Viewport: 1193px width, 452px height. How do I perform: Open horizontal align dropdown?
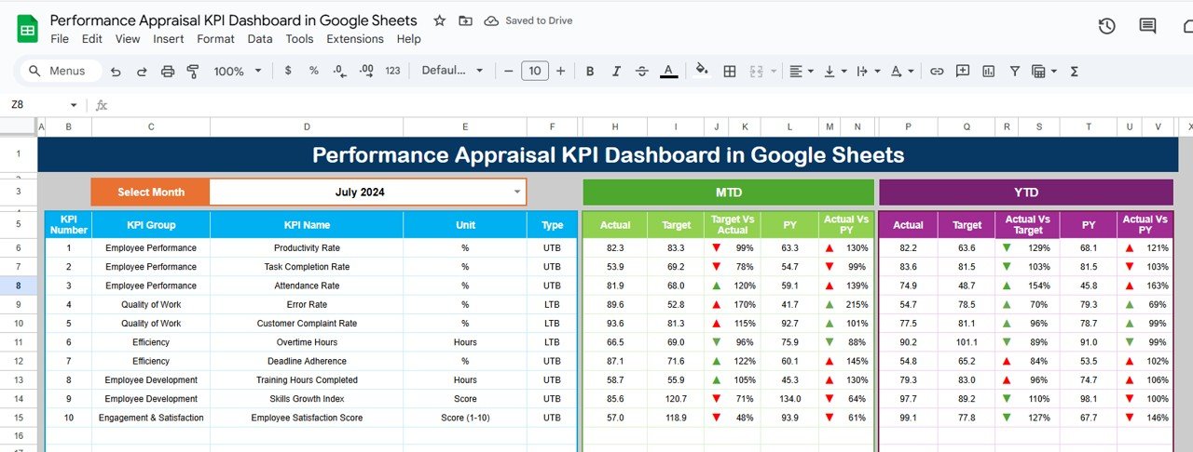801,71
